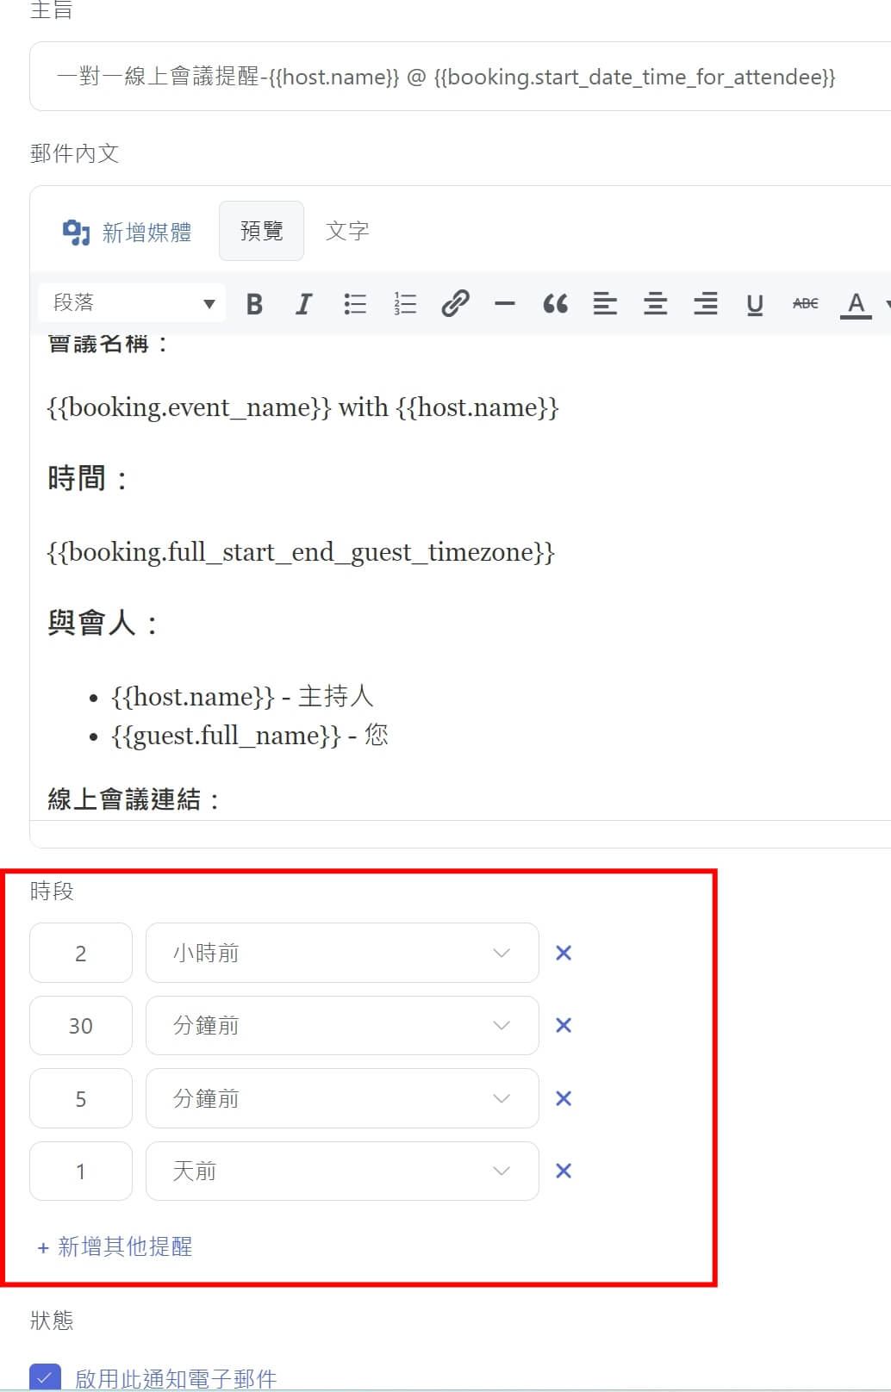
Task: Remove the 30 分鐘前 reminder
Action: point(564,1026)
